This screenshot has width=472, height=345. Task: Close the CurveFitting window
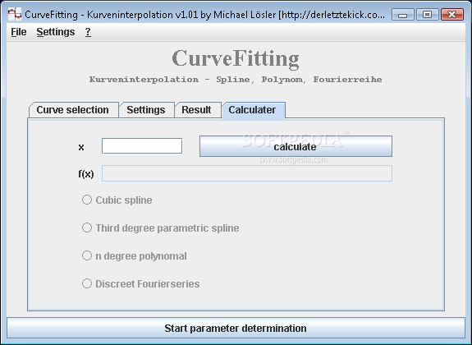click(x=451, y=15)
